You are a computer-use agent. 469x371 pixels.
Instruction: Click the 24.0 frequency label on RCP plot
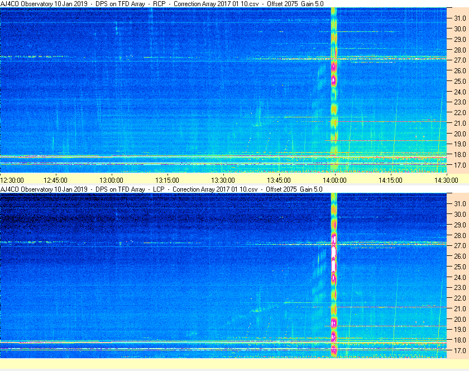(460, 92)
